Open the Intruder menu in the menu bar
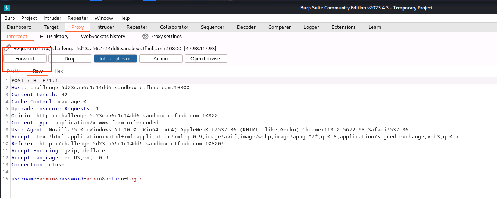Screen dimensions: 497x198 pyautogui.click(x=52, y=18)
